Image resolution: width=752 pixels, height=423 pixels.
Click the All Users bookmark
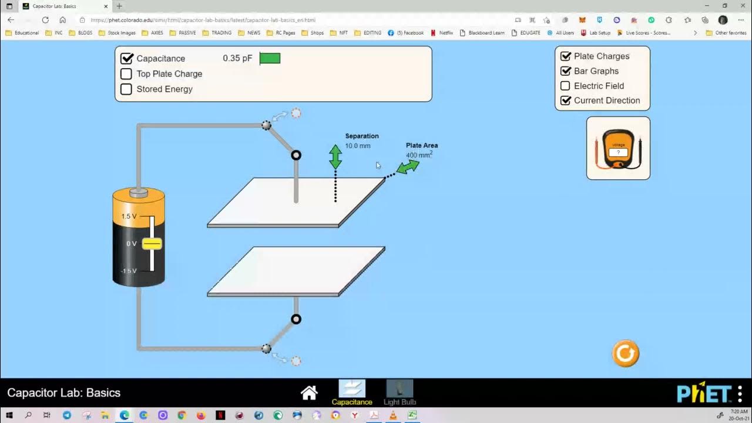click(560, 33)
